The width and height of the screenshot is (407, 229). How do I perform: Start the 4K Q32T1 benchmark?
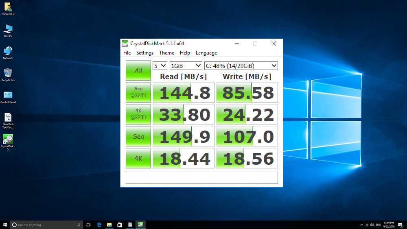pyautogui.click(x=138, y=115)
